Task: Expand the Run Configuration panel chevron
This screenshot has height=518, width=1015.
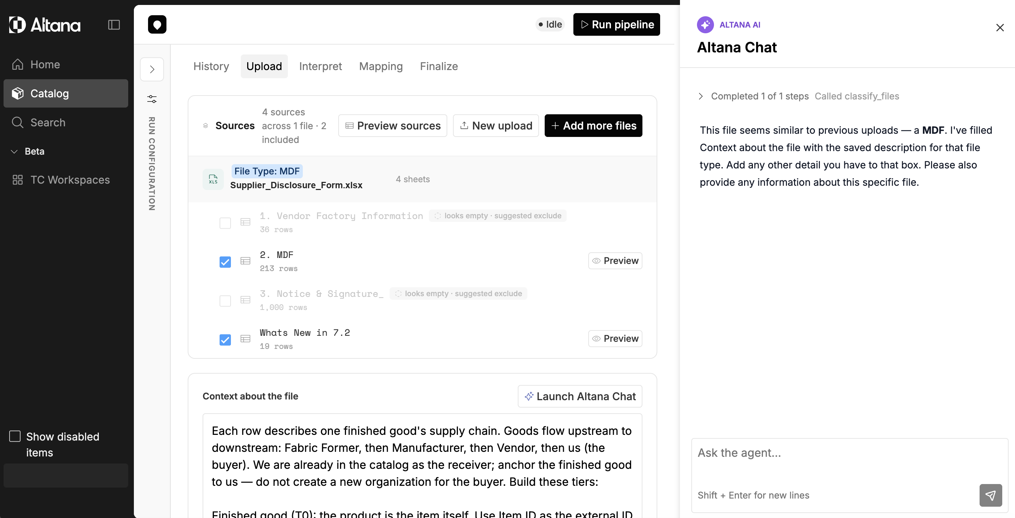Action: 152,69
